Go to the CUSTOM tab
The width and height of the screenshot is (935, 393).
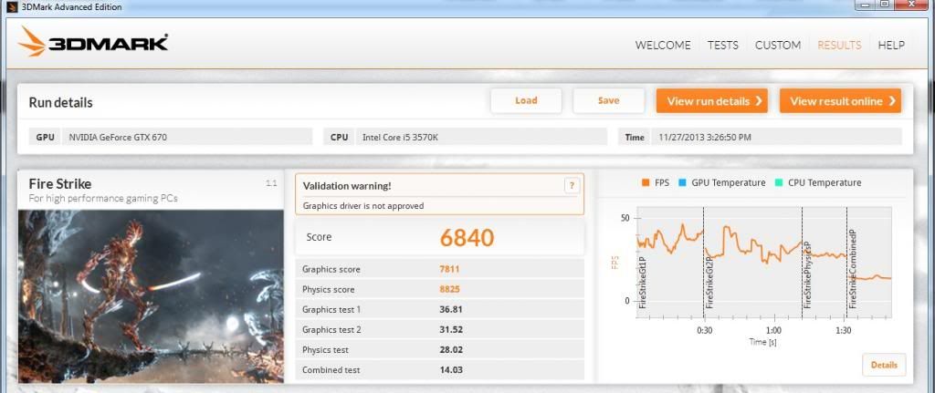pos(778,45)
